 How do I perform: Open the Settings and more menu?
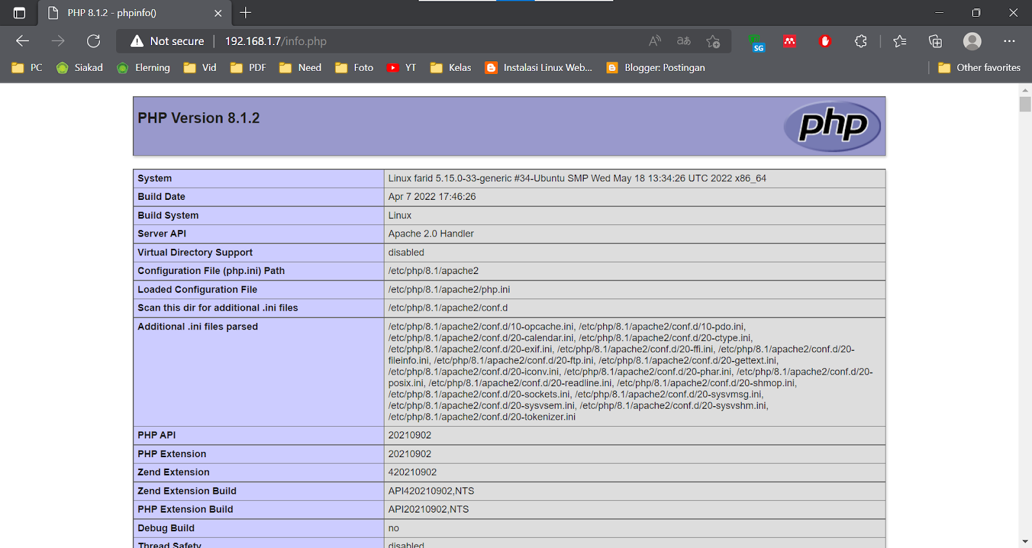(1009, 41)
